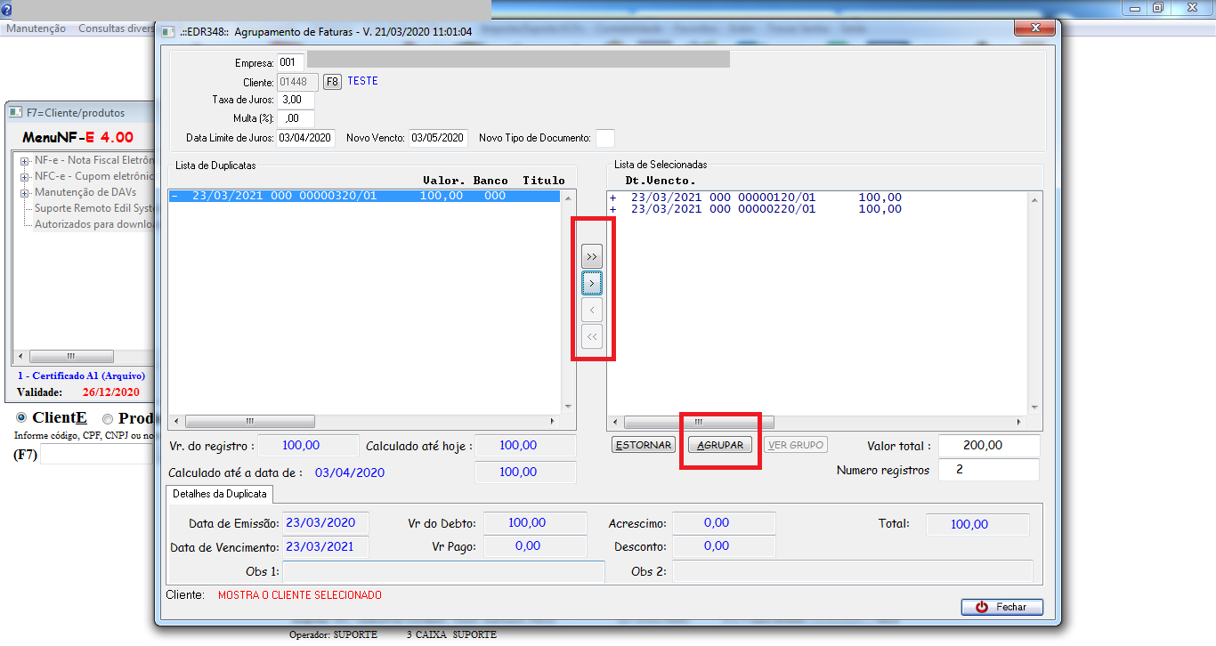Open the Manutenção menu
Image resolution: width=1216 pixels, height=646 pixels.
click(x=36, y=28)
